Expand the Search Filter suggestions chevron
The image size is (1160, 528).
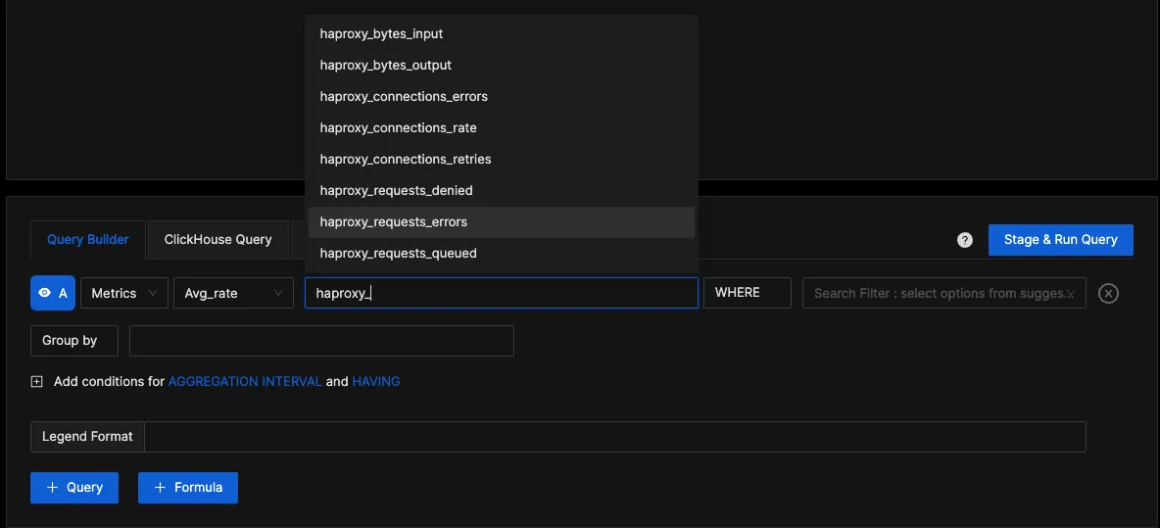click(x=1070, y=294)
